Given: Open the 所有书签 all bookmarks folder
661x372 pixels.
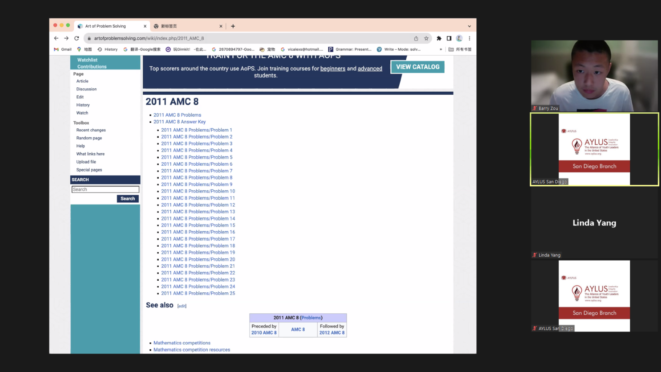Looking at the screenshot, I should (460, 50).
